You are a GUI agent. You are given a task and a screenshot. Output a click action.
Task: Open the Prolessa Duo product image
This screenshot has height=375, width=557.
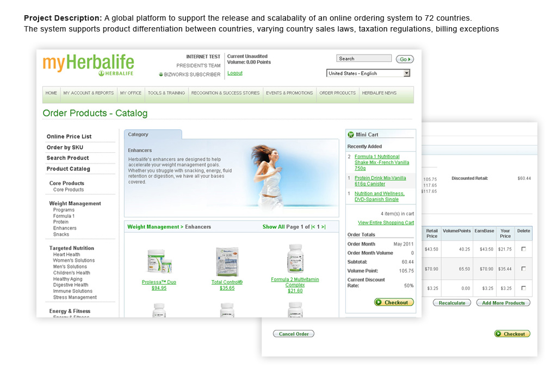[x=159, y=261]
